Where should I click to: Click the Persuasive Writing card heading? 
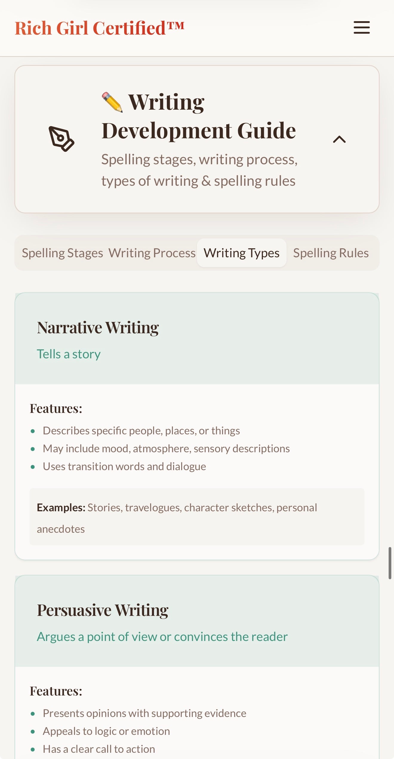click(103, 610)
